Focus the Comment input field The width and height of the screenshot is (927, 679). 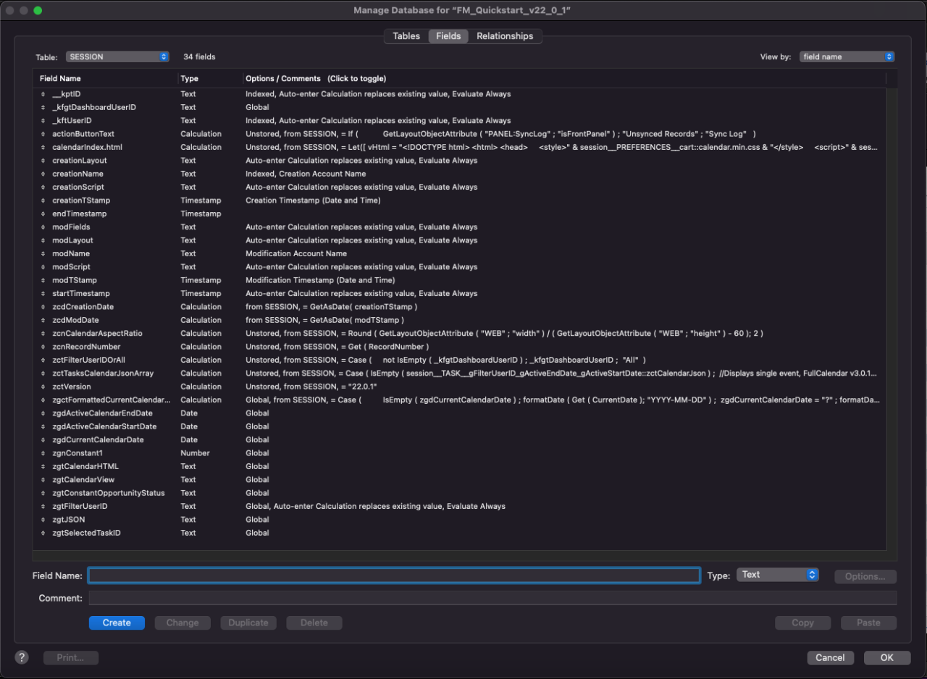click(492, 598)
